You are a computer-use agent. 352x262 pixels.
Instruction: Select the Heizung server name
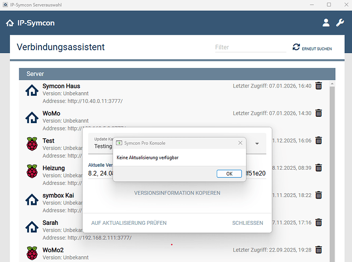coord(54,168)
